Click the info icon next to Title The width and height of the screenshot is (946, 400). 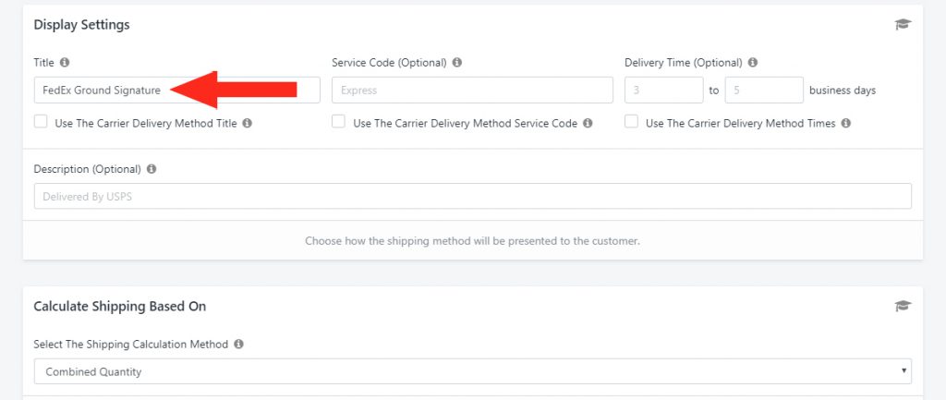pos(65,62)
